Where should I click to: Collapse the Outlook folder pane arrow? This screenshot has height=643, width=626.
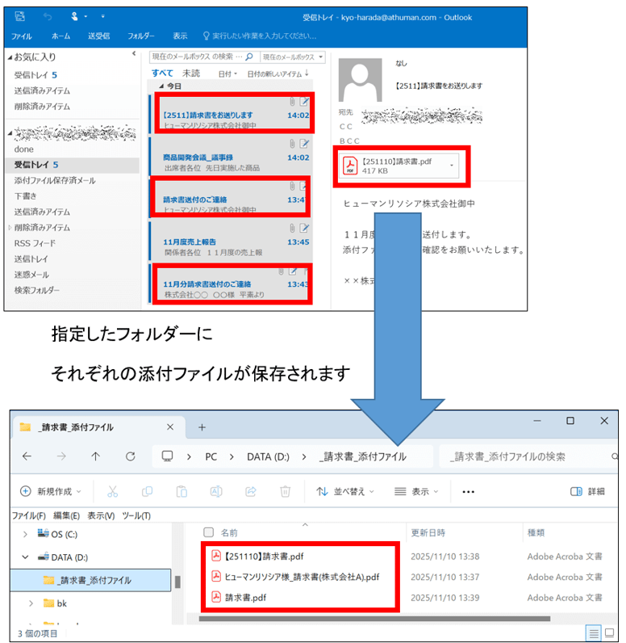(134, 54)
